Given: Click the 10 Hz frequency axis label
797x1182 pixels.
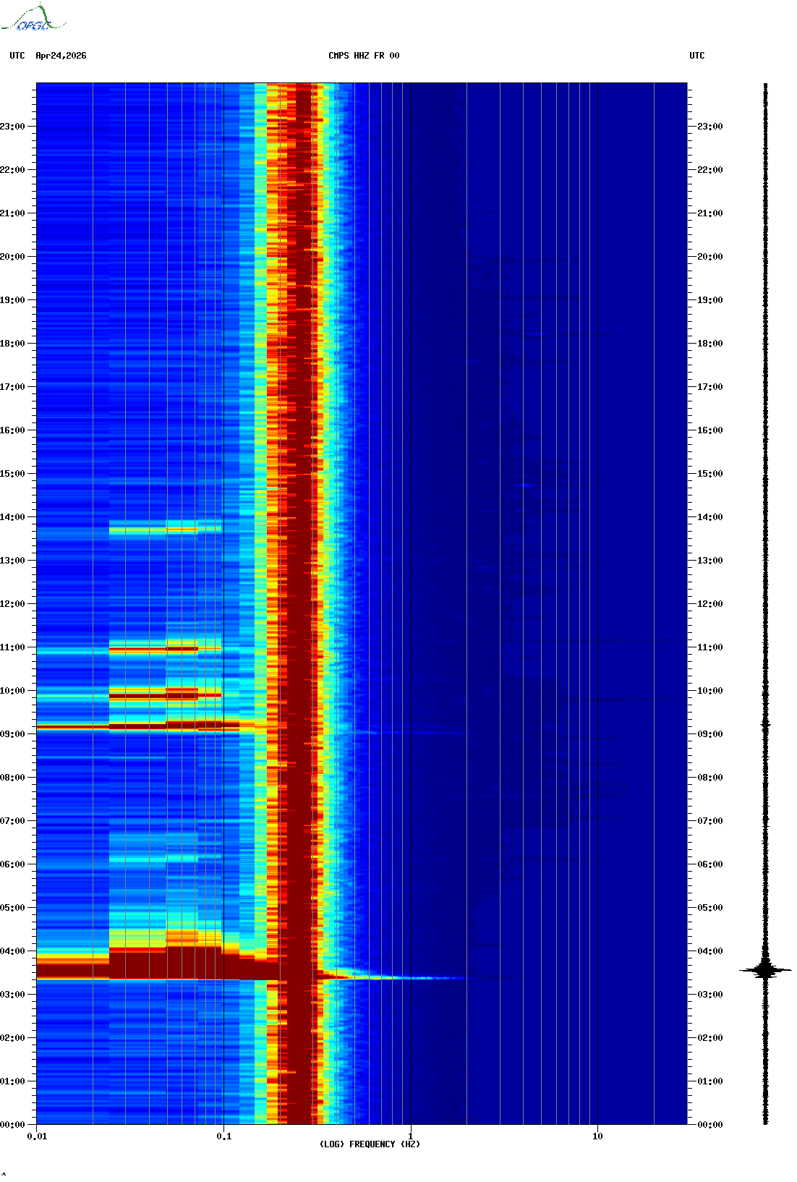Looking at the screenshot, I should tap(597, 1136).
